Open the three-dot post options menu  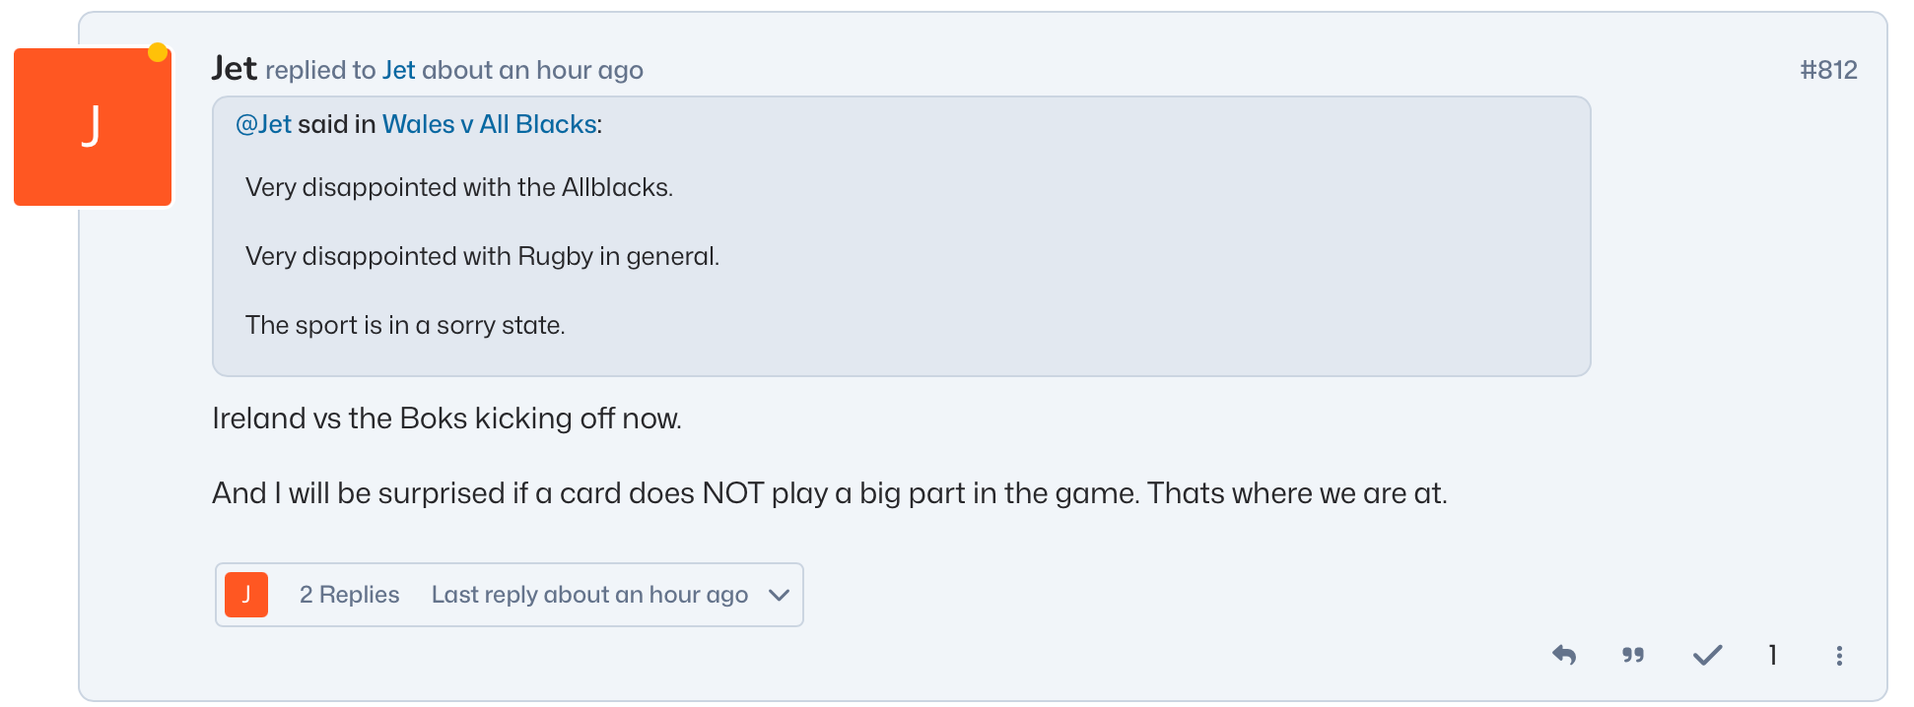[1839, 655]
